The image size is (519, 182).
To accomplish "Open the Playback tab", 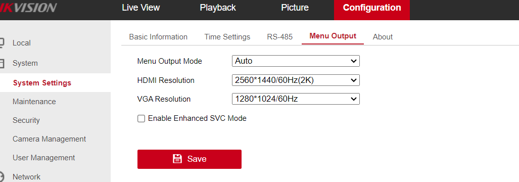I will (218, 8).
